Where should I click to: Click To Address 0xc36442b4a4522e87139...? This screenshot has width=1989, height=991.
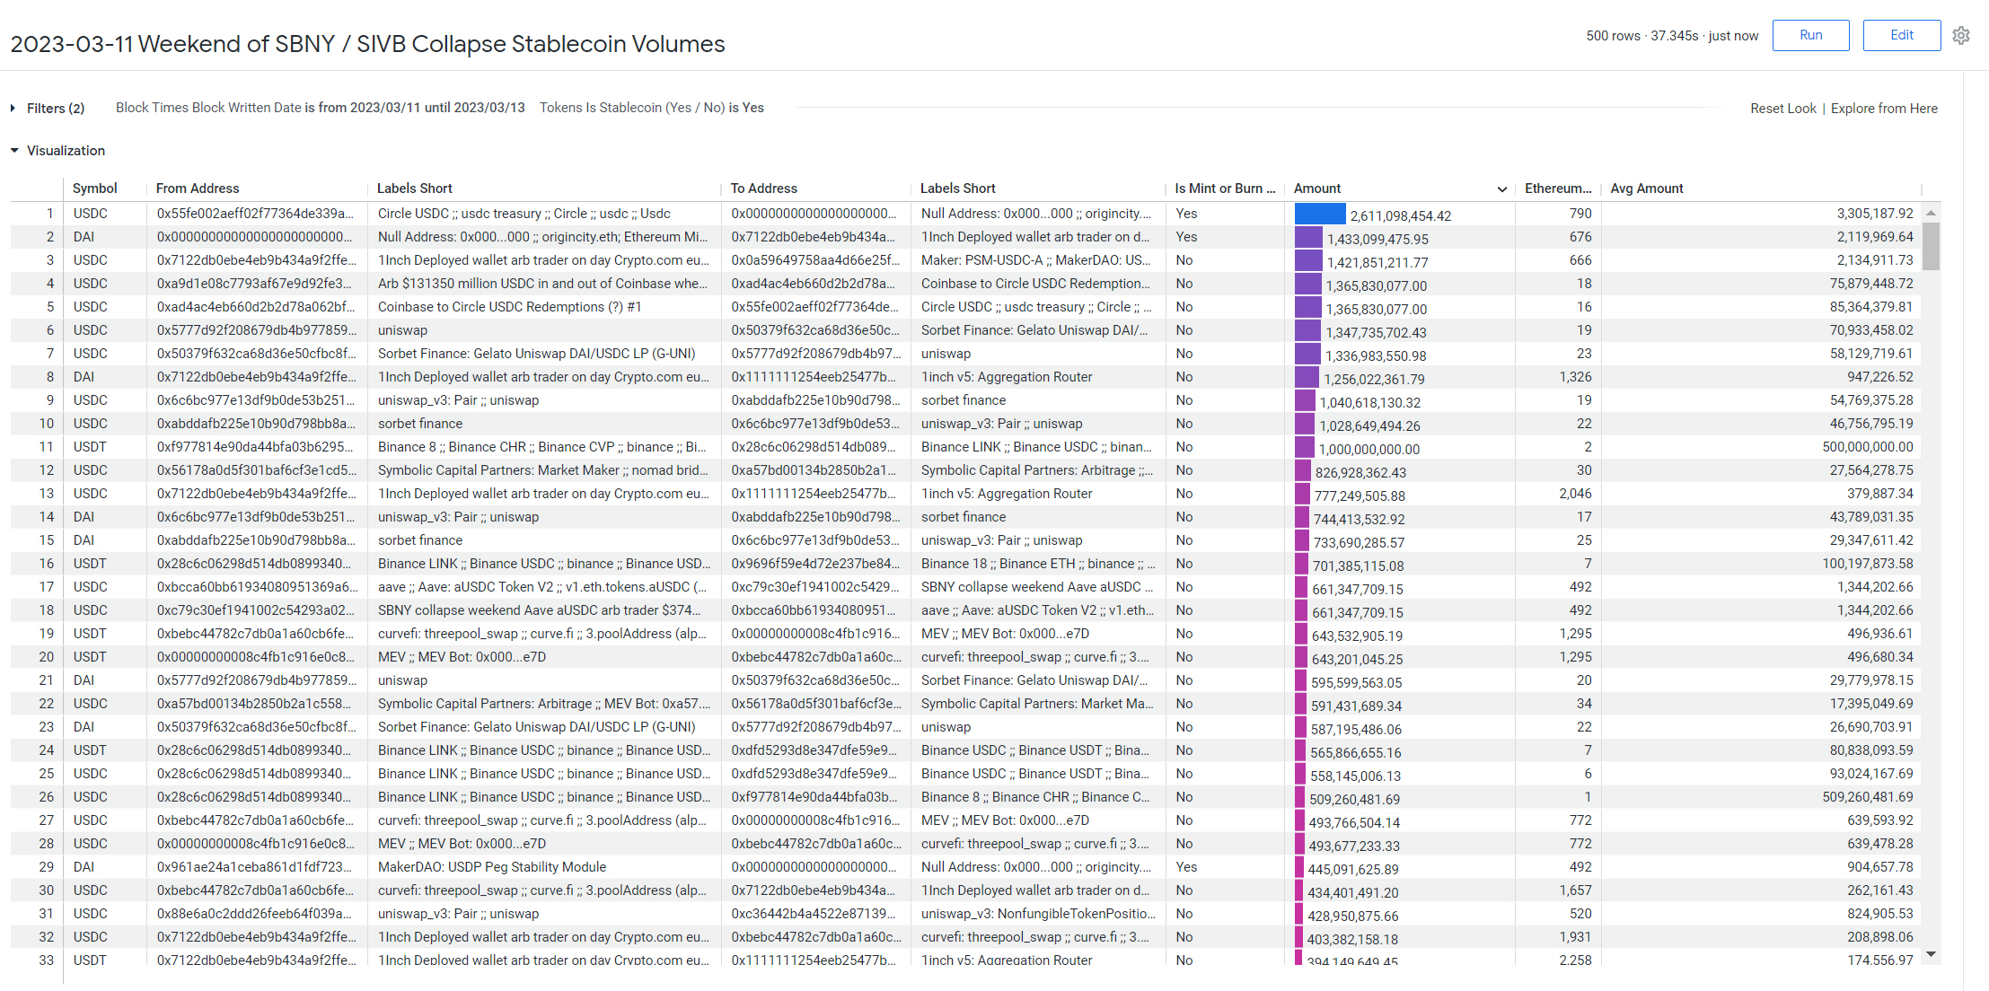813,914
